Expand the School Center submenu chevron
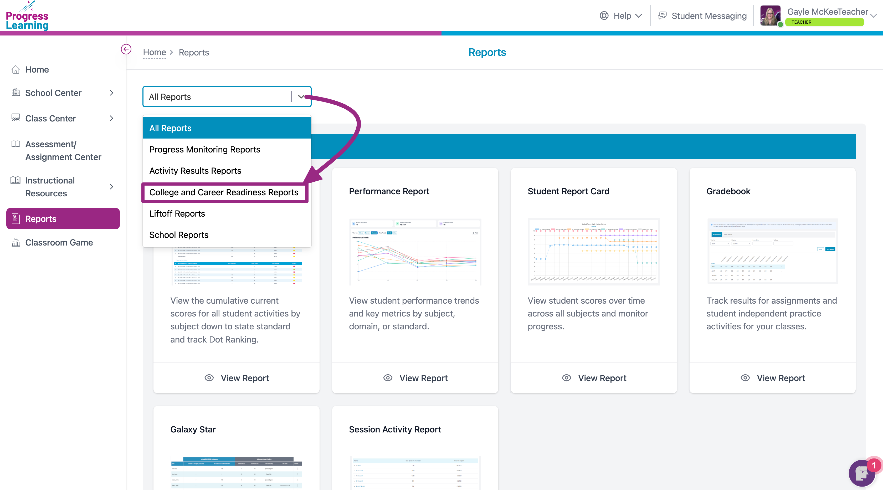Image resolution: width=883 pixels, height=490 pixels. click(x=111, y=93)
